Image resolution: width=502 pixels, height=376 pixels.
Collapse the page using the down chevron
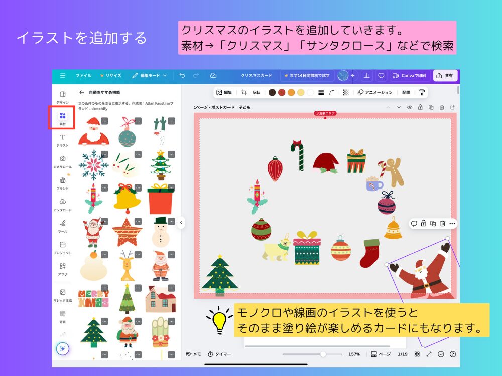(399, 106)
